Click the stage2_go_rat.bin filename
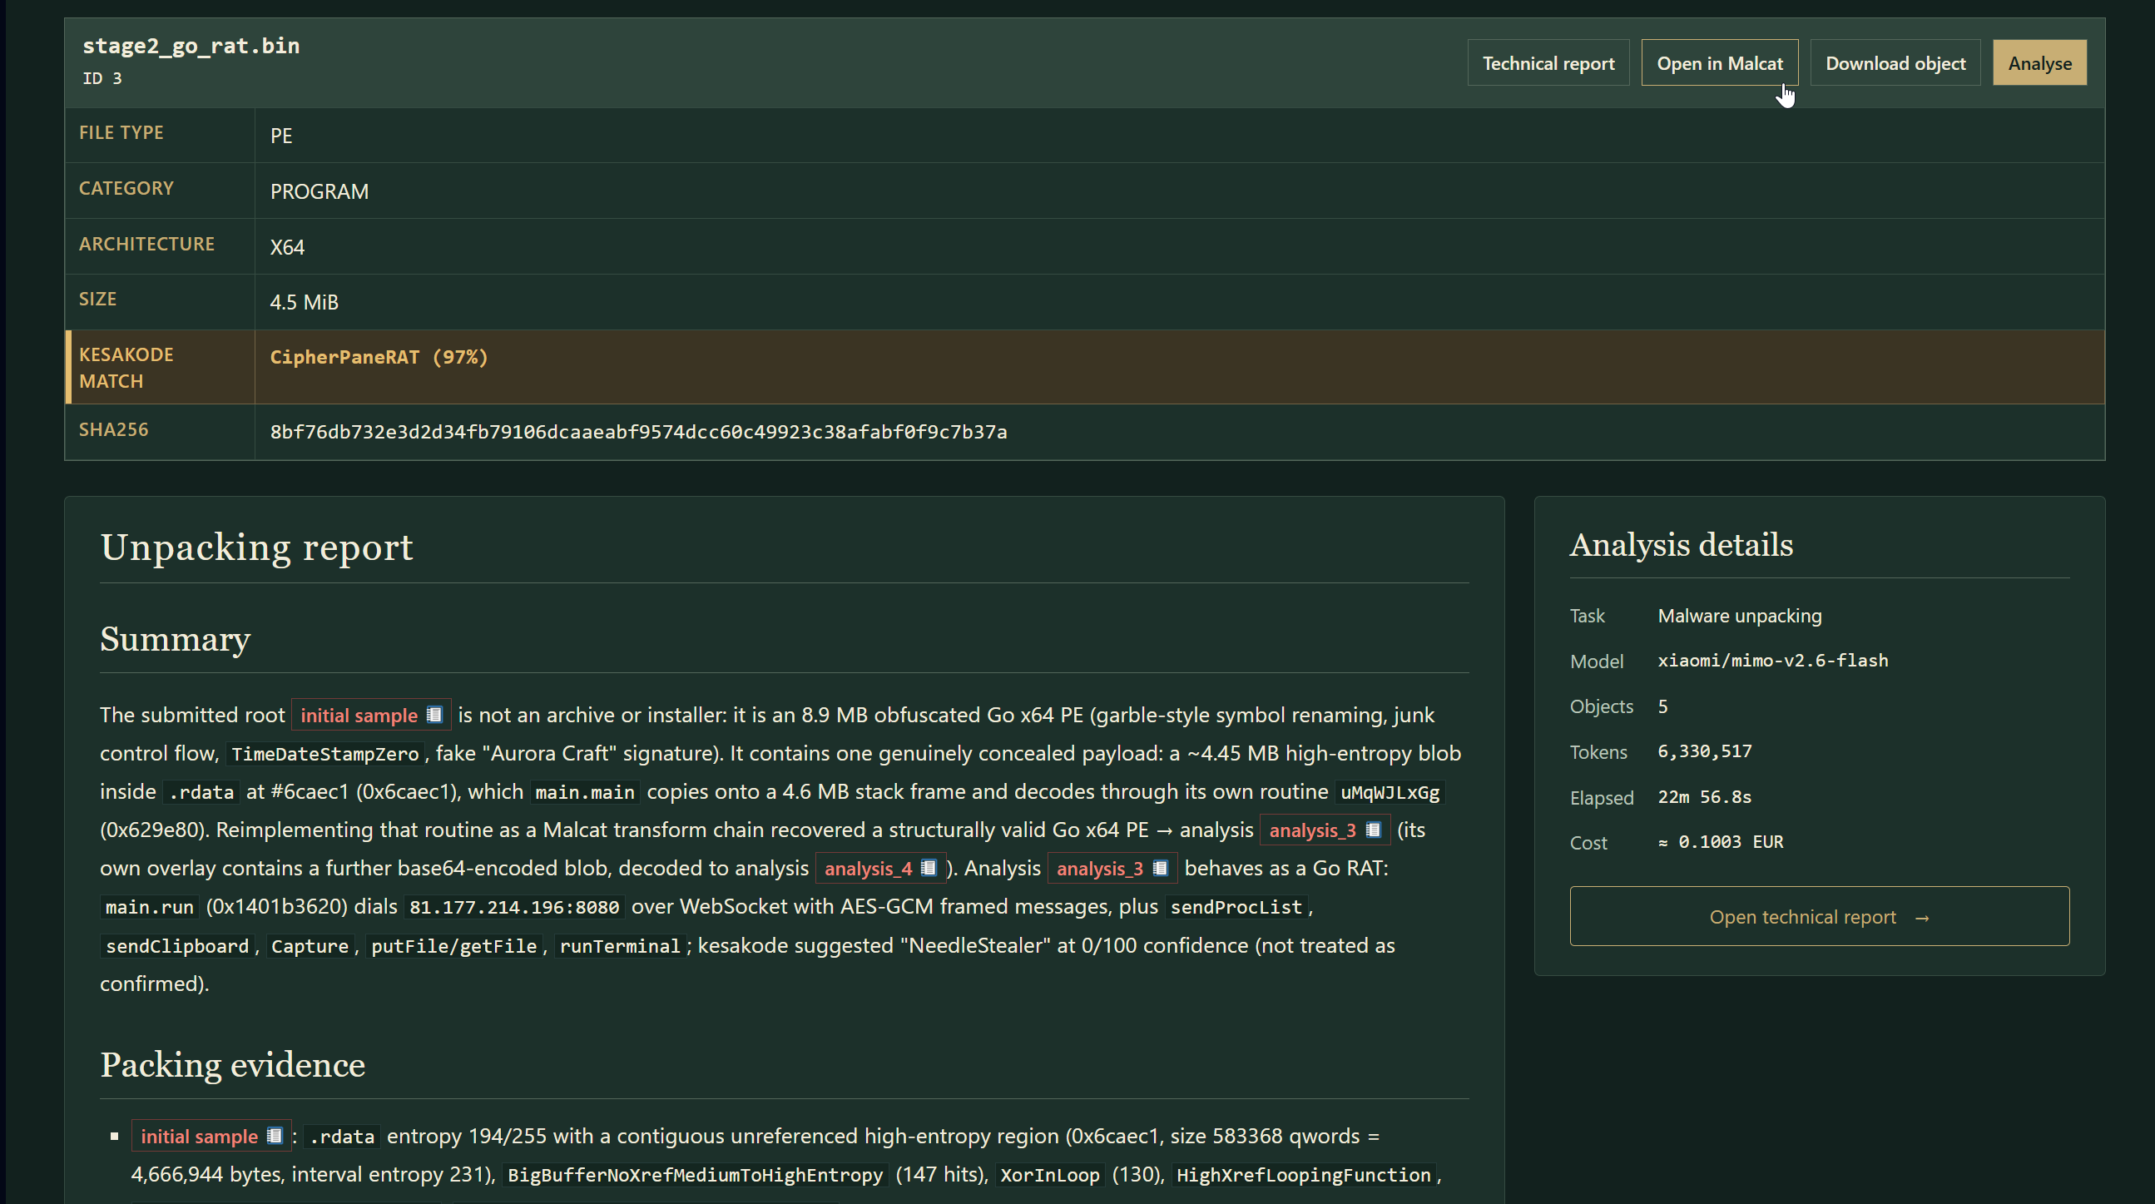Viewport: 2155px width, 1204px height. pyautogui.click(x=191, y=46)
